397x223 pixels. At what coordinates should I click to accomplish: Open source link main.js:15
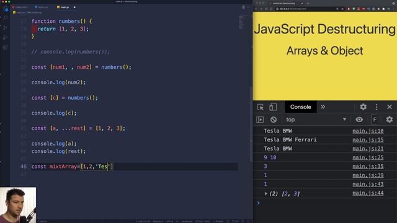point(368,140)
